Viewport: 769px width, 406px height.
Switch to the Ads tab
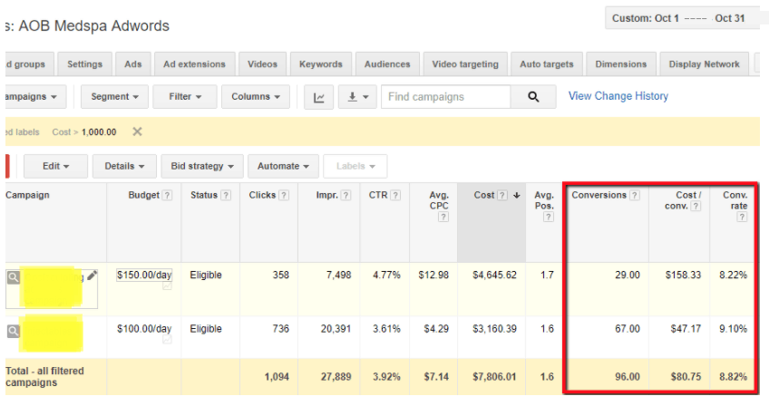tap(133, 64)
